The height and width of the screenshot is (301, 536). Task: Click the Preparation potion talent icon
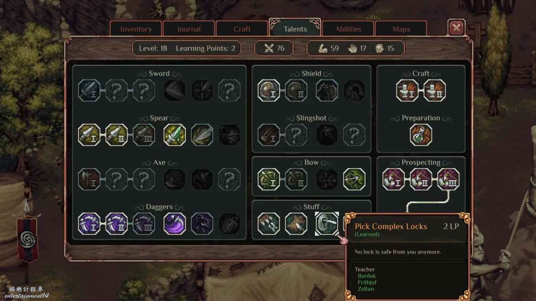[421, 135]
